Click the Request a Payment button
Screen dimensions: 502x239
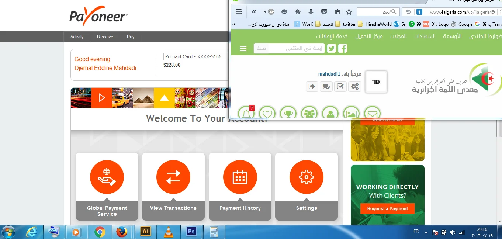tap(387, 209)
